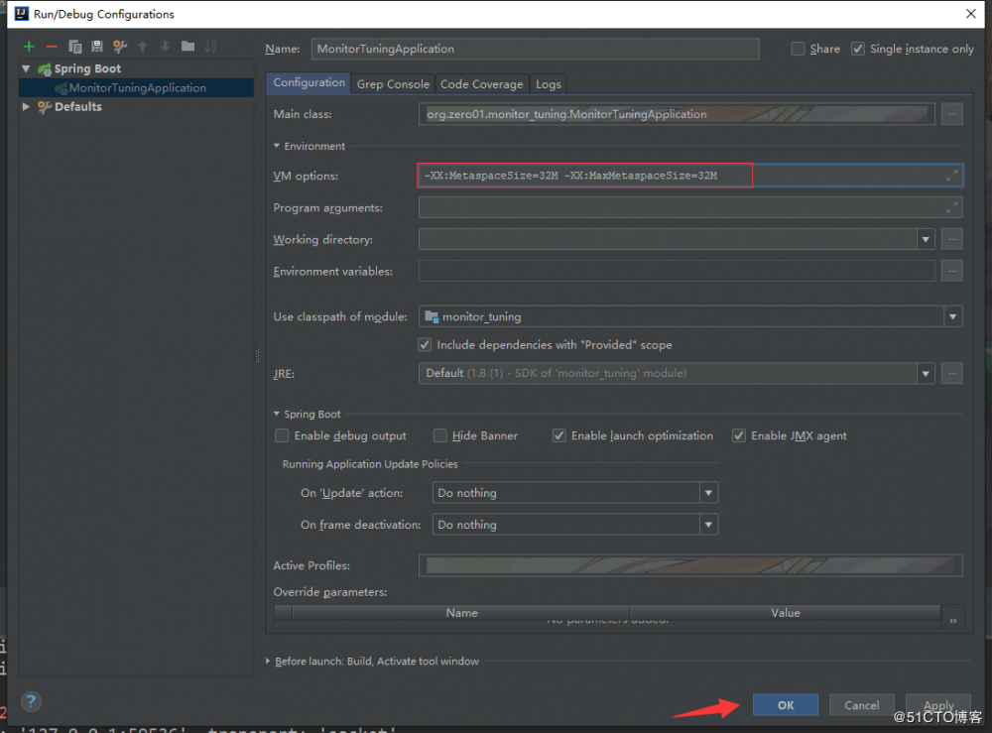This screenshot has height=733, width=992.
Task: Focus the Name input field
Action: (535, 49)
